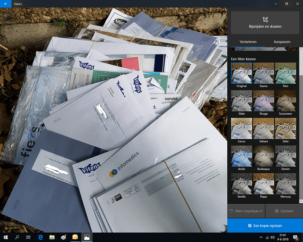Open the Action Center notifications icon
The image size is (303, 242).
(x=296, y=237)
